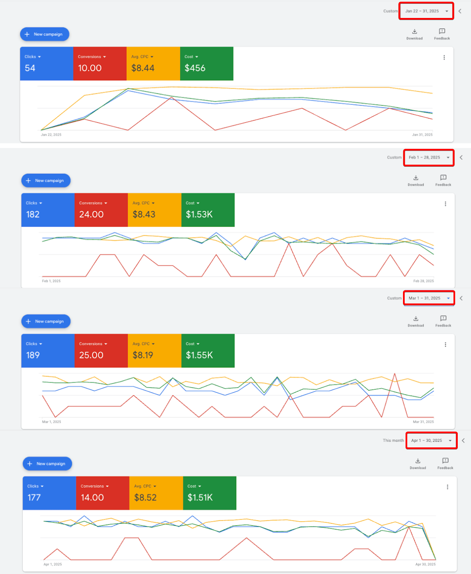The height and width of the screenshot is (574, 471).
Task: Change the Clicks metric on the 182 scorecard
Action: tap(34, 203)
